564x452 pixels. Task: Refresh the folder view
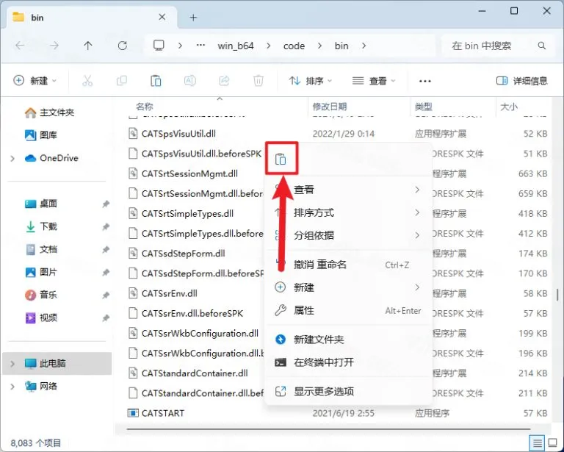click(123, 46)
